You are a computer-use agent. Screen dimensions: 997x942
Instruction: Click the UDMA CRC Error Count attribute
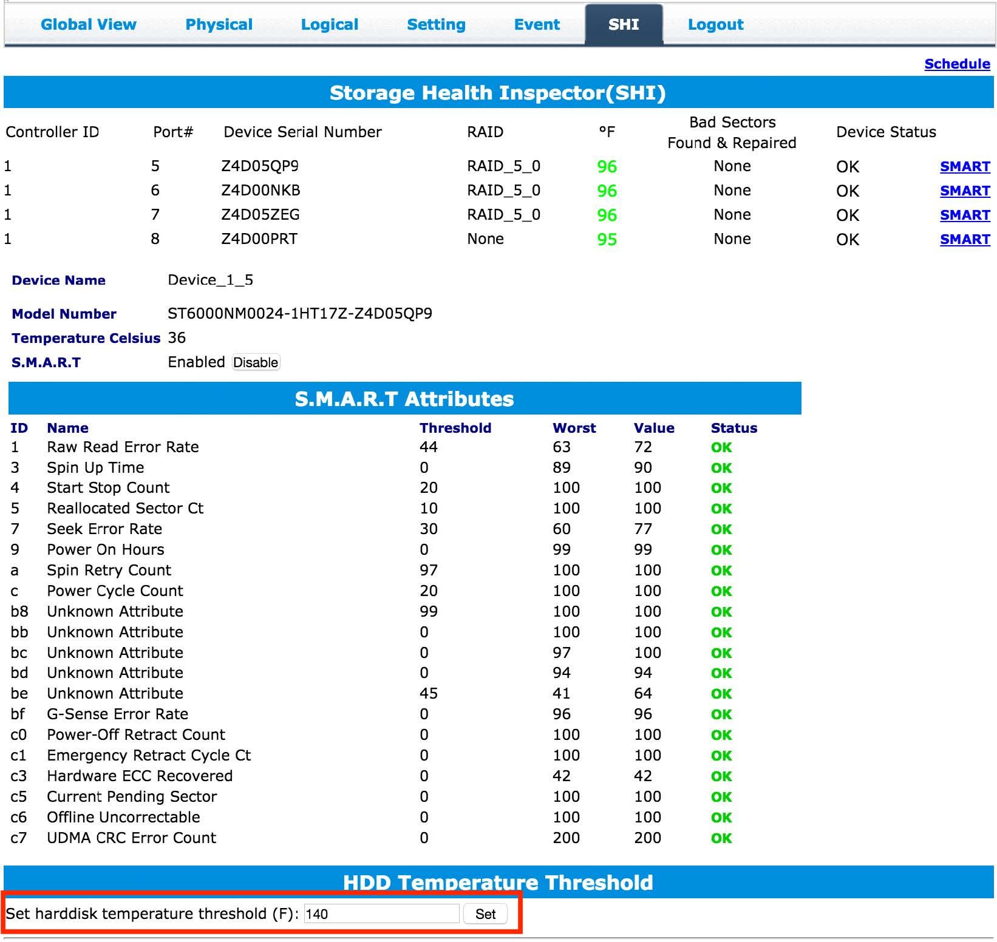(x=131, y=838)
